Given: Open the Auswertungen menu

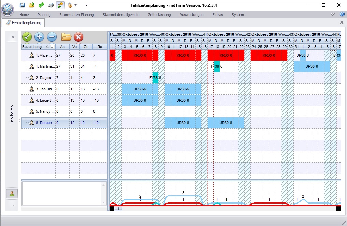Looking at the screenshot, I should coord(191,15).
